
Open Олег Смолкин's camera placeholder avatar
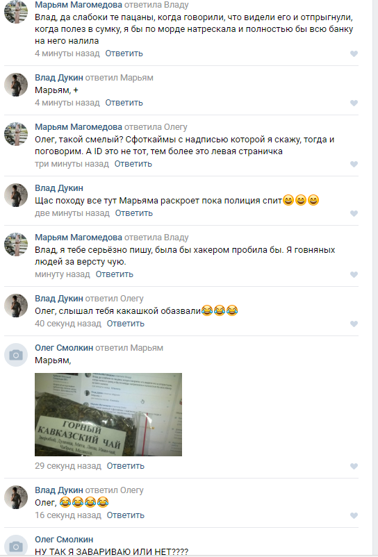(x=16, y=355)
